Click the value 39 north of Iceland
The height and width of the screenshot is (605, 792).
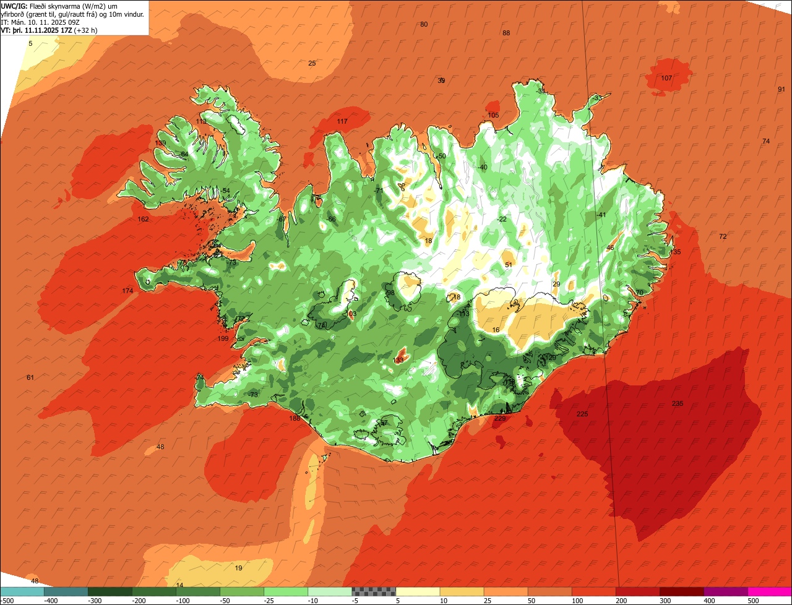coord(441,80)
